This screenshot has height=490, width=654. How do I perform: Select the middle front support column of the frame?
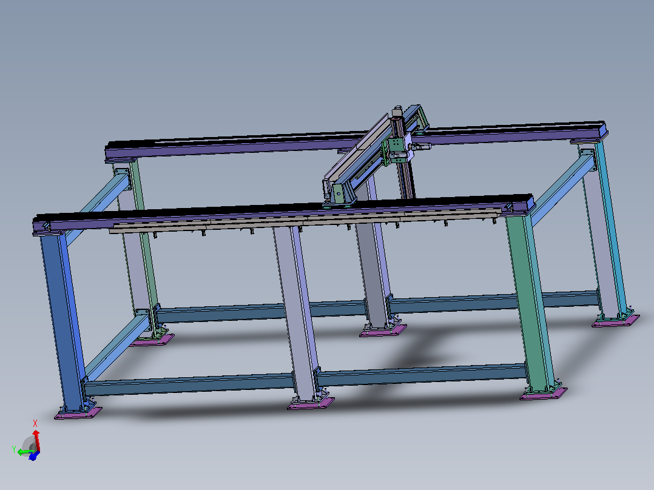click(297, 314)
